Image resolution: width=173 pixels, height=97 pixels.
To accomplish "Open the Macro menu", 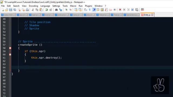I will [x=73, y=6].
